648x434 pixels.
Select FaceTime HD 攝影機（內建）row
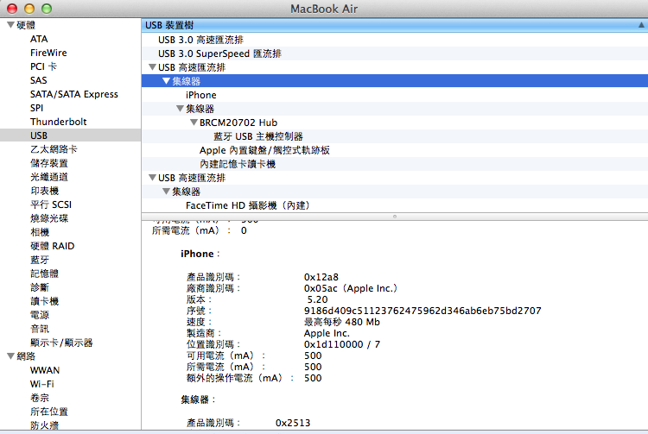(395, 205)
